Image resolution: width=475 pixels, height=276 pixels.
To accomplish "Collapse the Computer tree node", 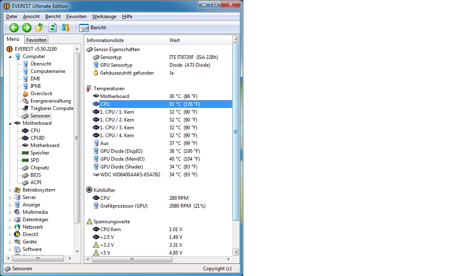I will coord(10,56).
